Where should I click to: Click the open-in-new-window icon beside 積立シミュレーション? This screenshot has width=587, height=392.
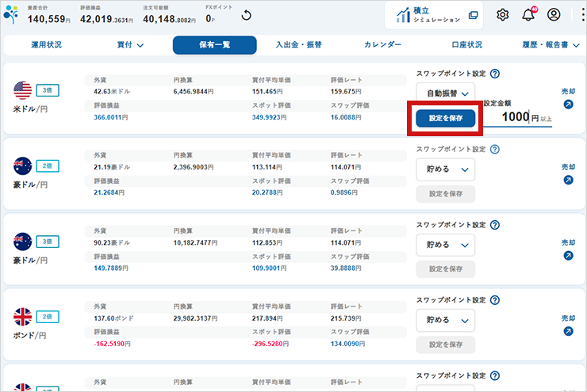(474, 15)
